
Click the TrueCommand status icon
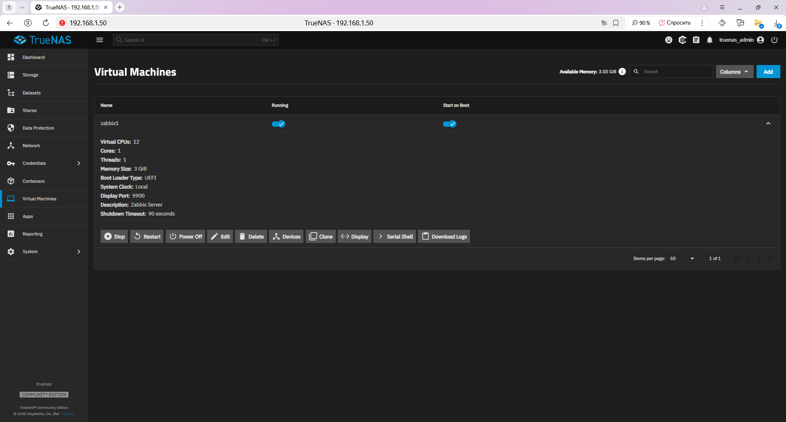[x=682, y=40]
